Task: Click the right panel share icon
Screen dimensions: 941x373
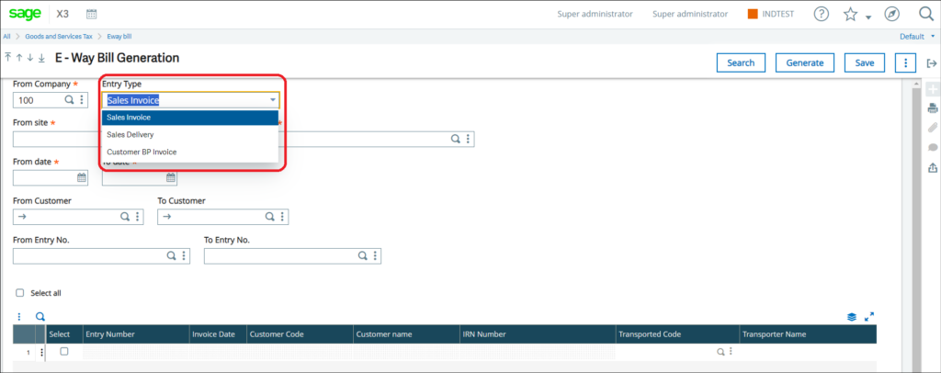Action: 933,167
